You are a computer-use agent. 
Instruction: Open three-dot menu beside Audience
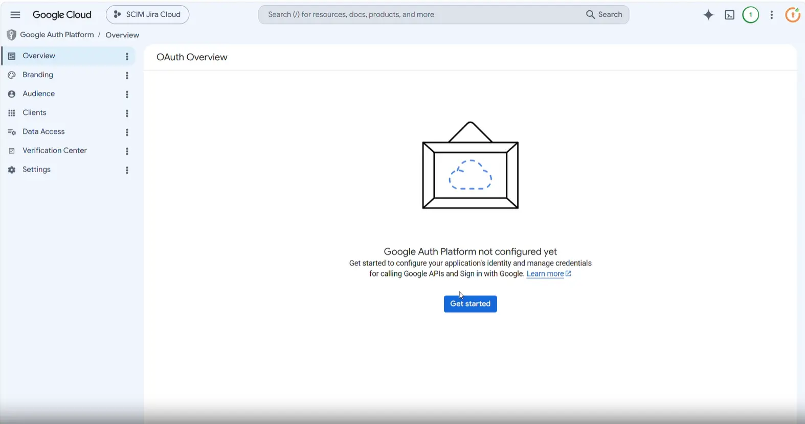pos(127,94)
